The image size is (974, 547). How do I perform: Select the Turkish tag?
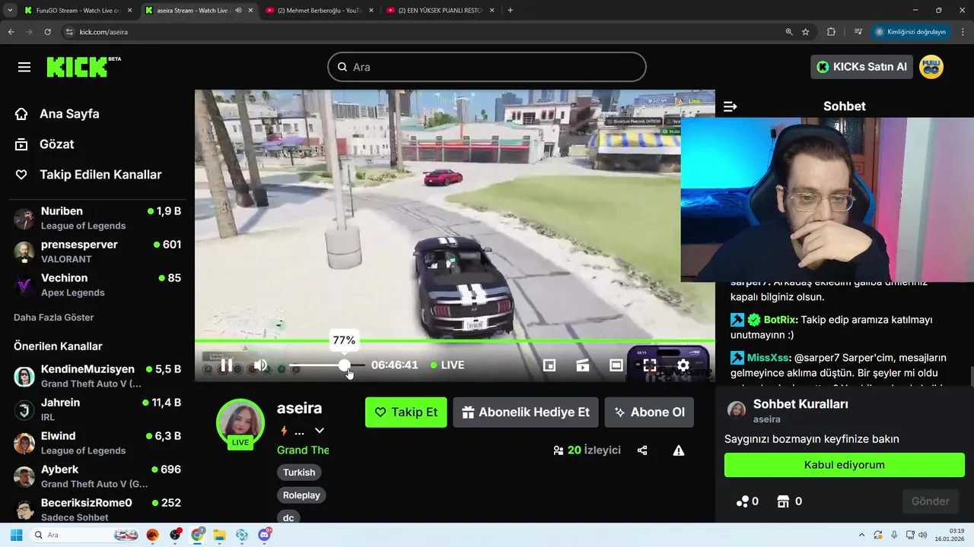pyautogui.click(x=299, y=473)
